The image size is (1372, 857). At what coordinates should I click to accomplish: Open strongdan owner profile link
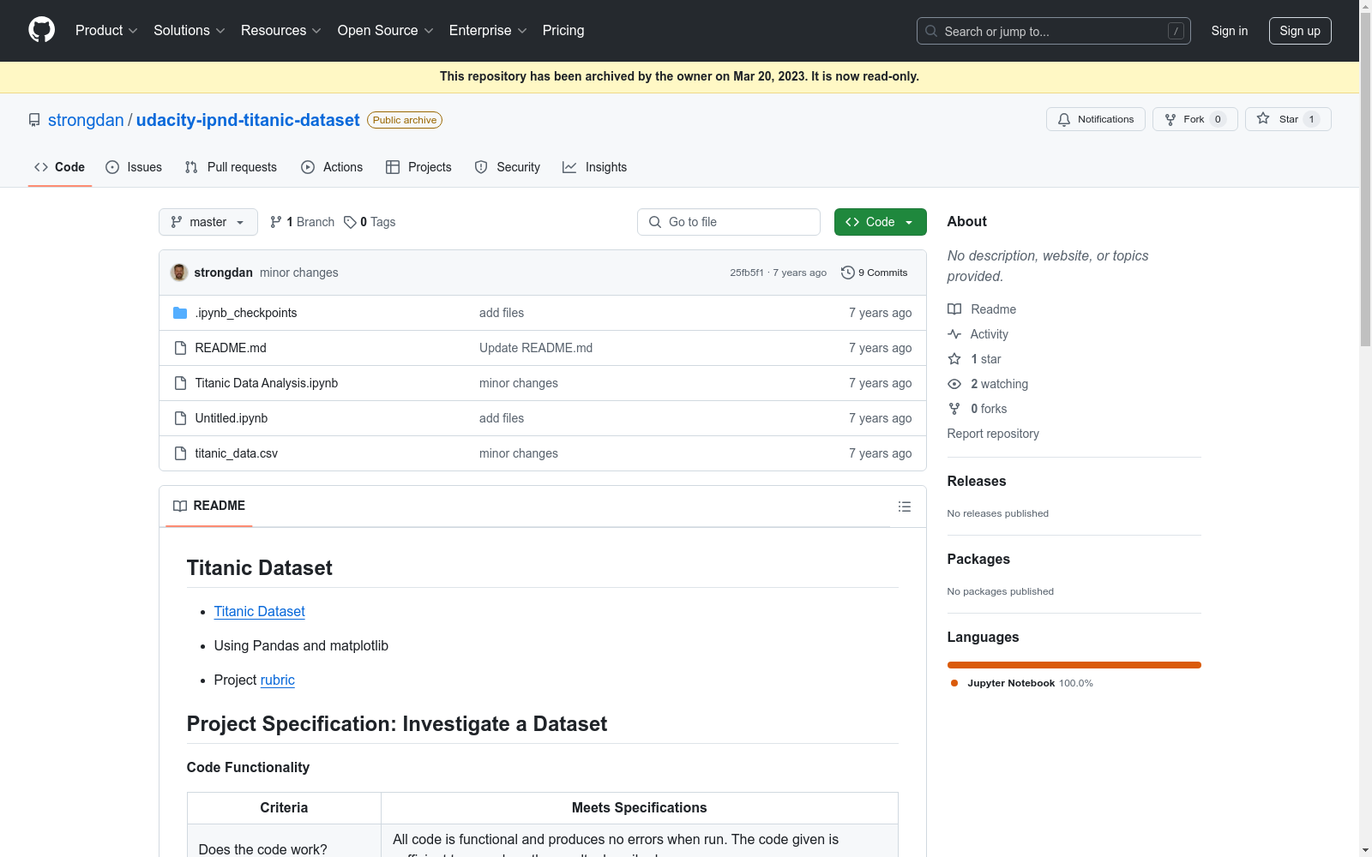tap(86, 120)
